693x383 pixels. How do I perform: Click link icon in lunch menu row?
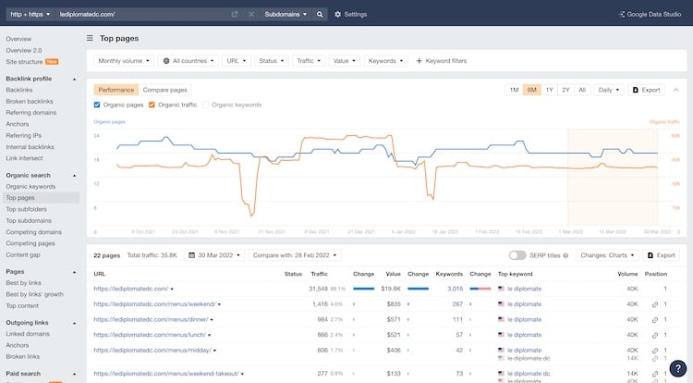pos(654,335)
